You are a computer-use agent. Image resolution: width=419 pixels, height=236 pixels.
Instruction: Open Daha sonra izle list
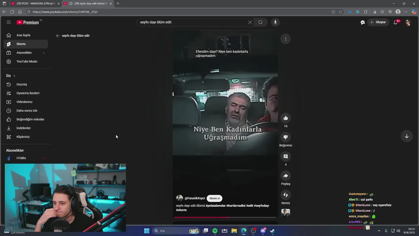coord(26,111)
